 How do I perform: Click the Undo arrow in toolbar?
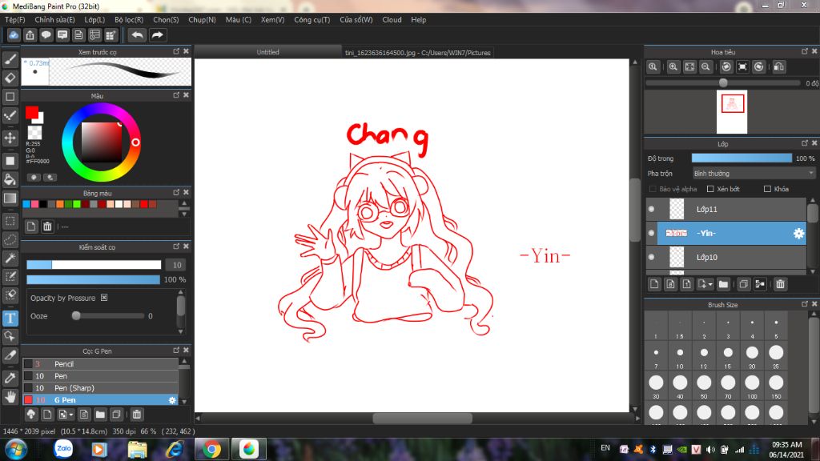(137, 35)
